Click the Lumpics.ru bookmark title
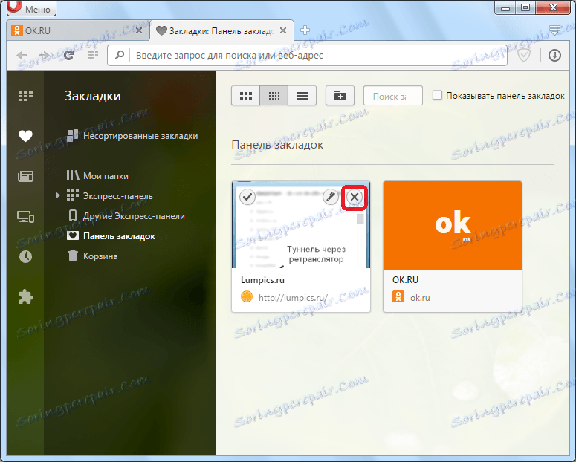 (262, 280)
